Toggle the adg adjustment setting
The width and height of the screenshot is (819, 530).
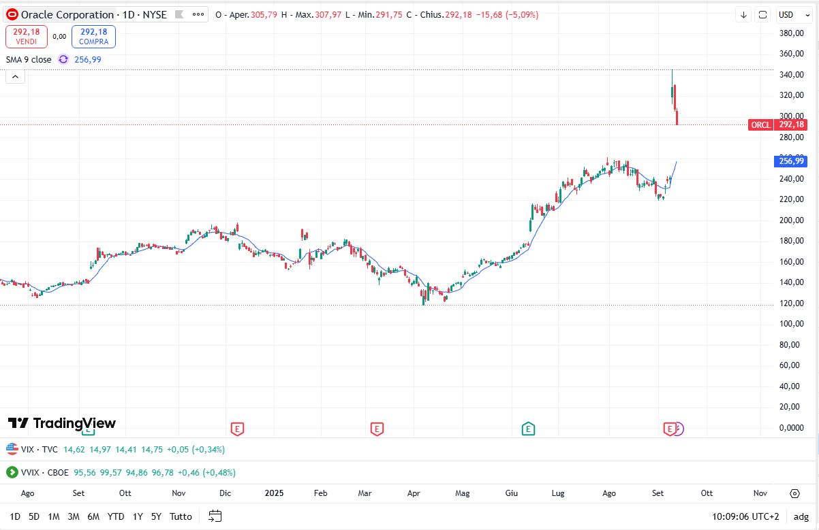click(800, 516)
